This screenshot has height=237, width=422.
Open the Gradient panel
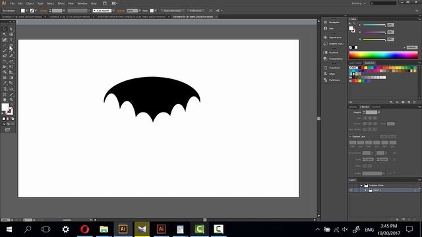(x=331, y=53)
